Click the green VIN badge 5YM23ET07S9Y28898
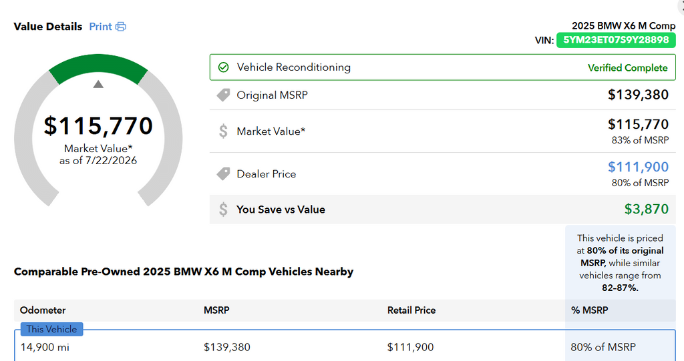The image size is (684, 361). (616, 40)
